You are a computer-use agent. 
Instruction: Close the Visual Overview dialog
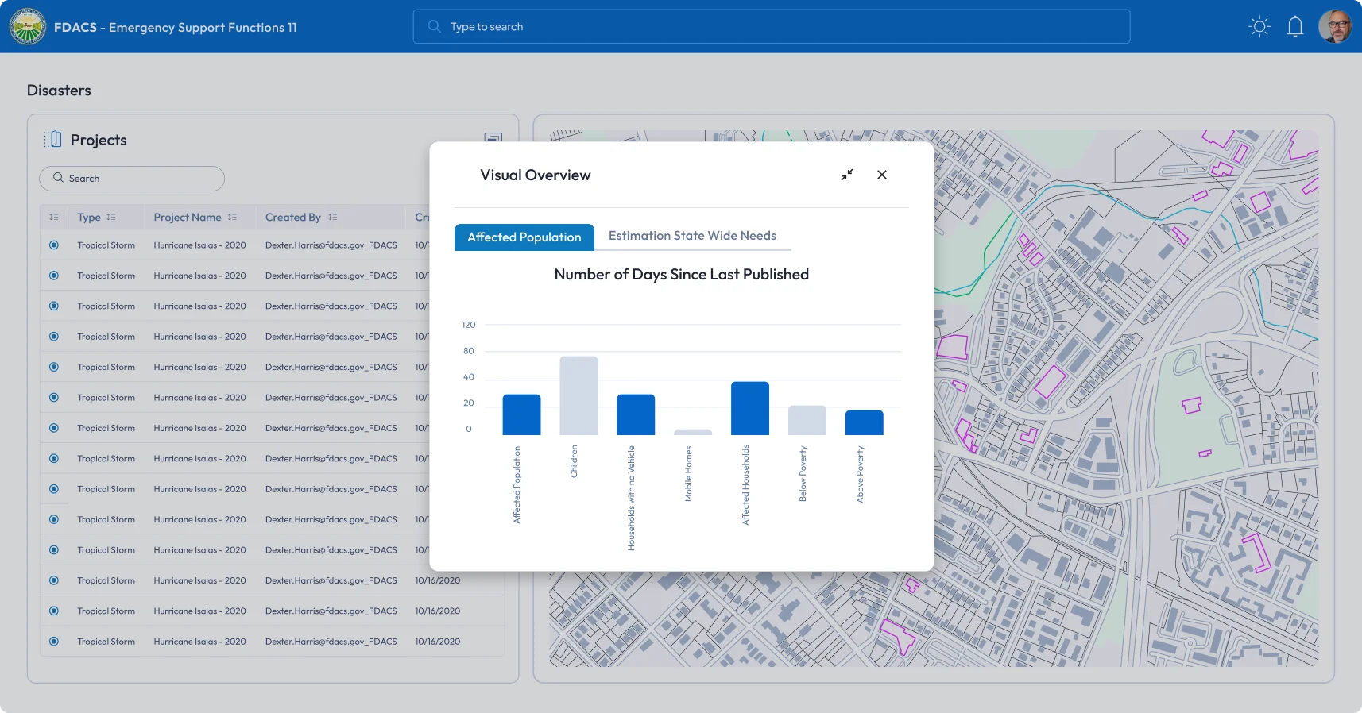(x=881, y=175)
